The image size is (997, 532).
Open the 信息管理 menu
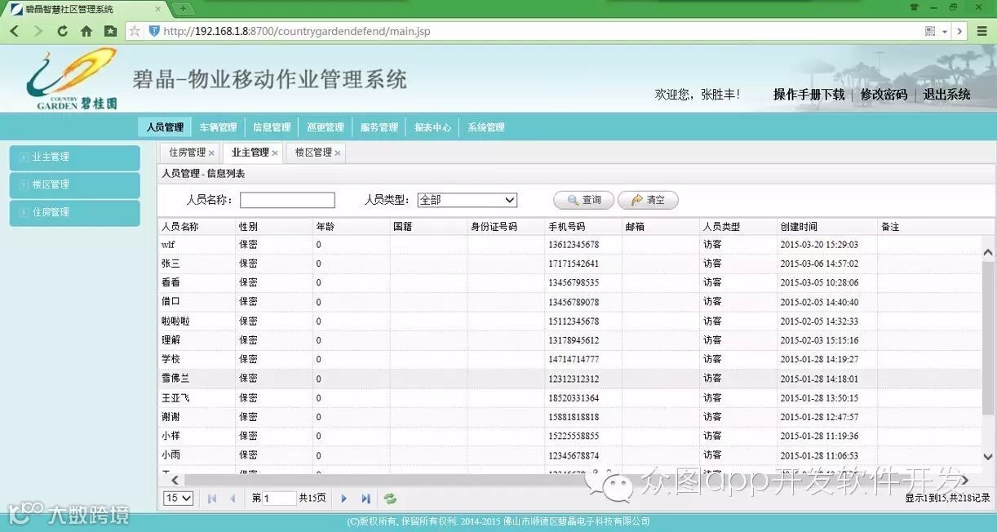(x=272, y=127)
